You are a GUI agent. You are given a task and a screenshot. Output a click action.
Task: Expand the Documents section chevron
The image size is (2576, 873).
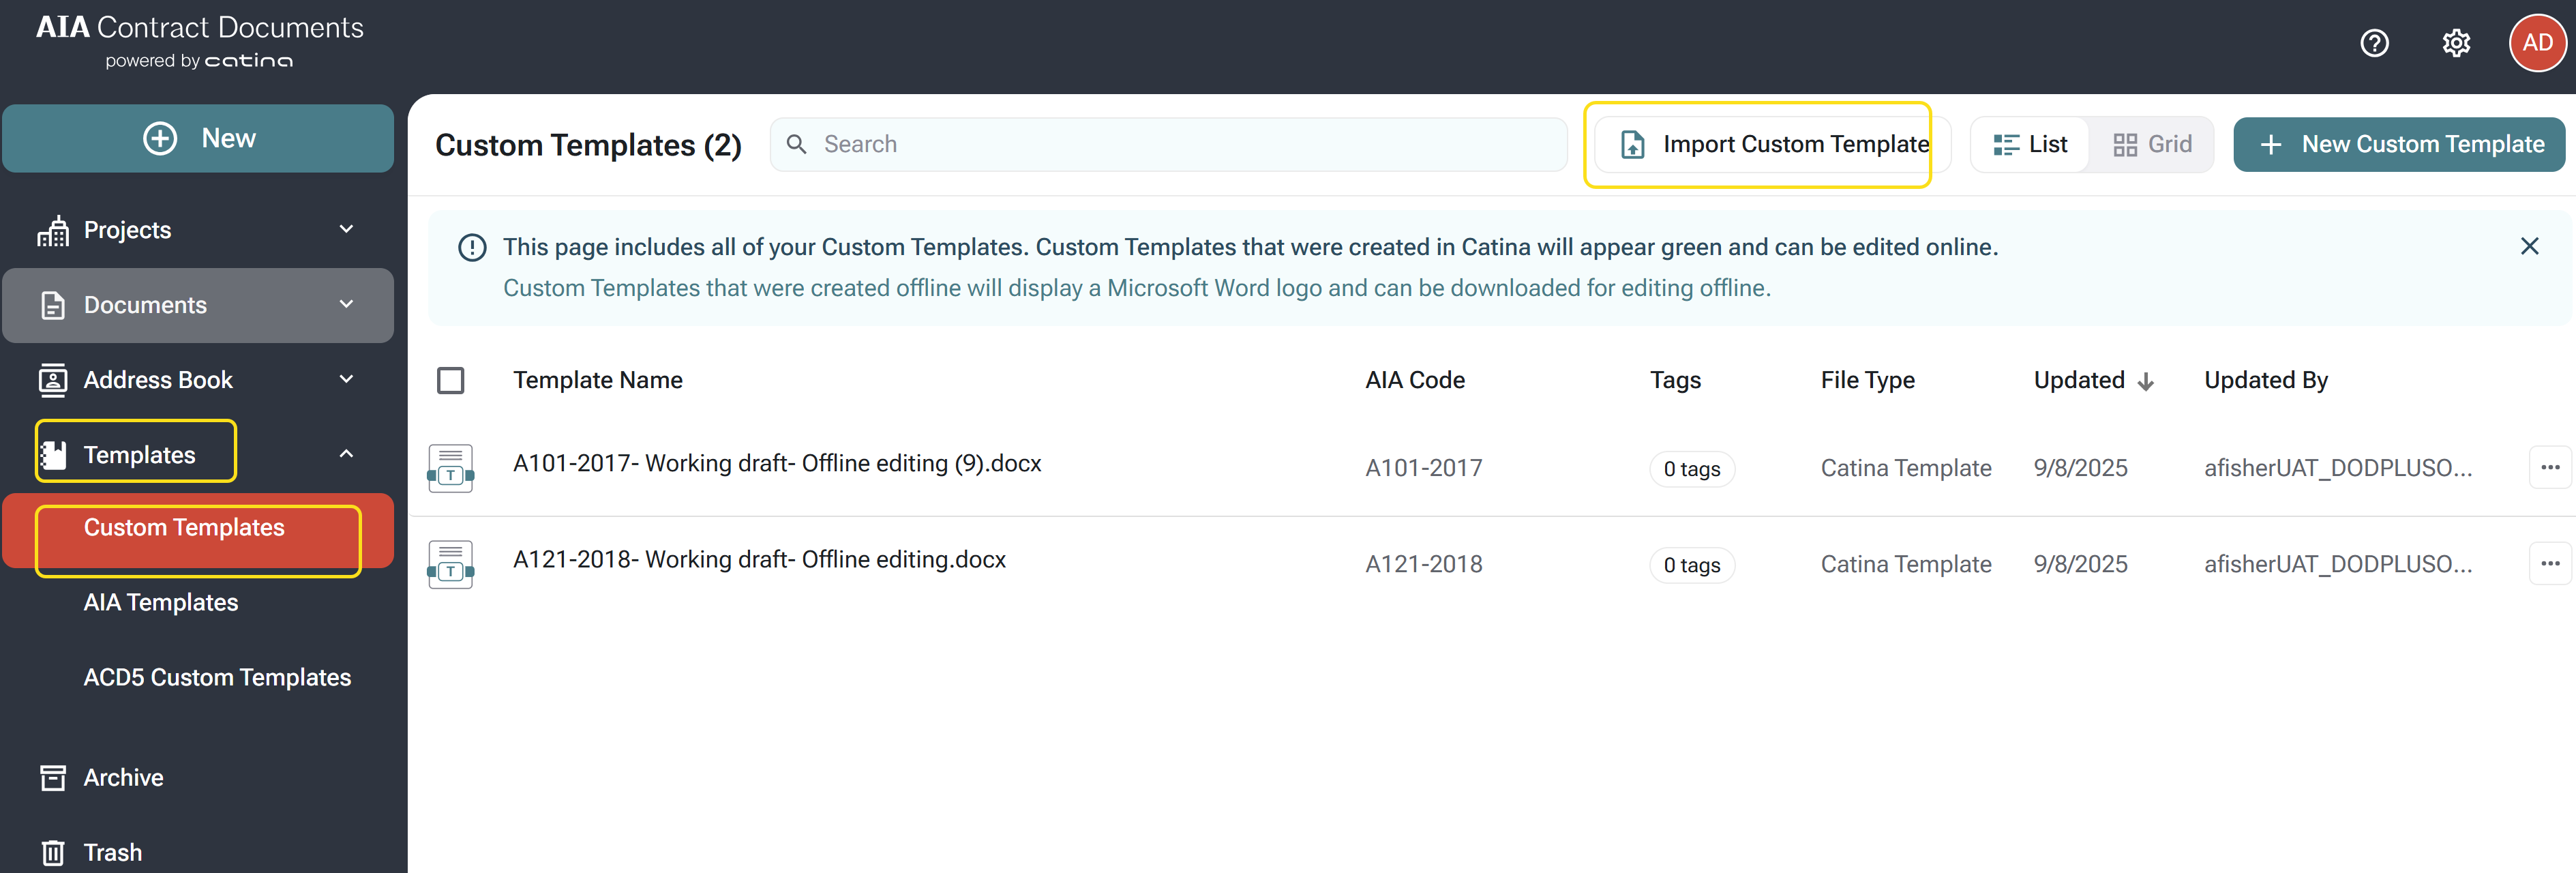coord(346,304)
